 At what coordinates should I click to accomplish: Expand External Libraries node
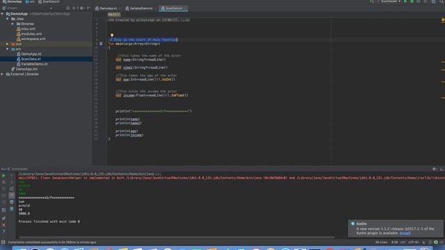click(x=2, y=74)
